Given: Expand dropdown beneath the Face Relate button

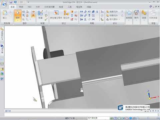Looking at the screenshot, I should click(x=129, y=20).
